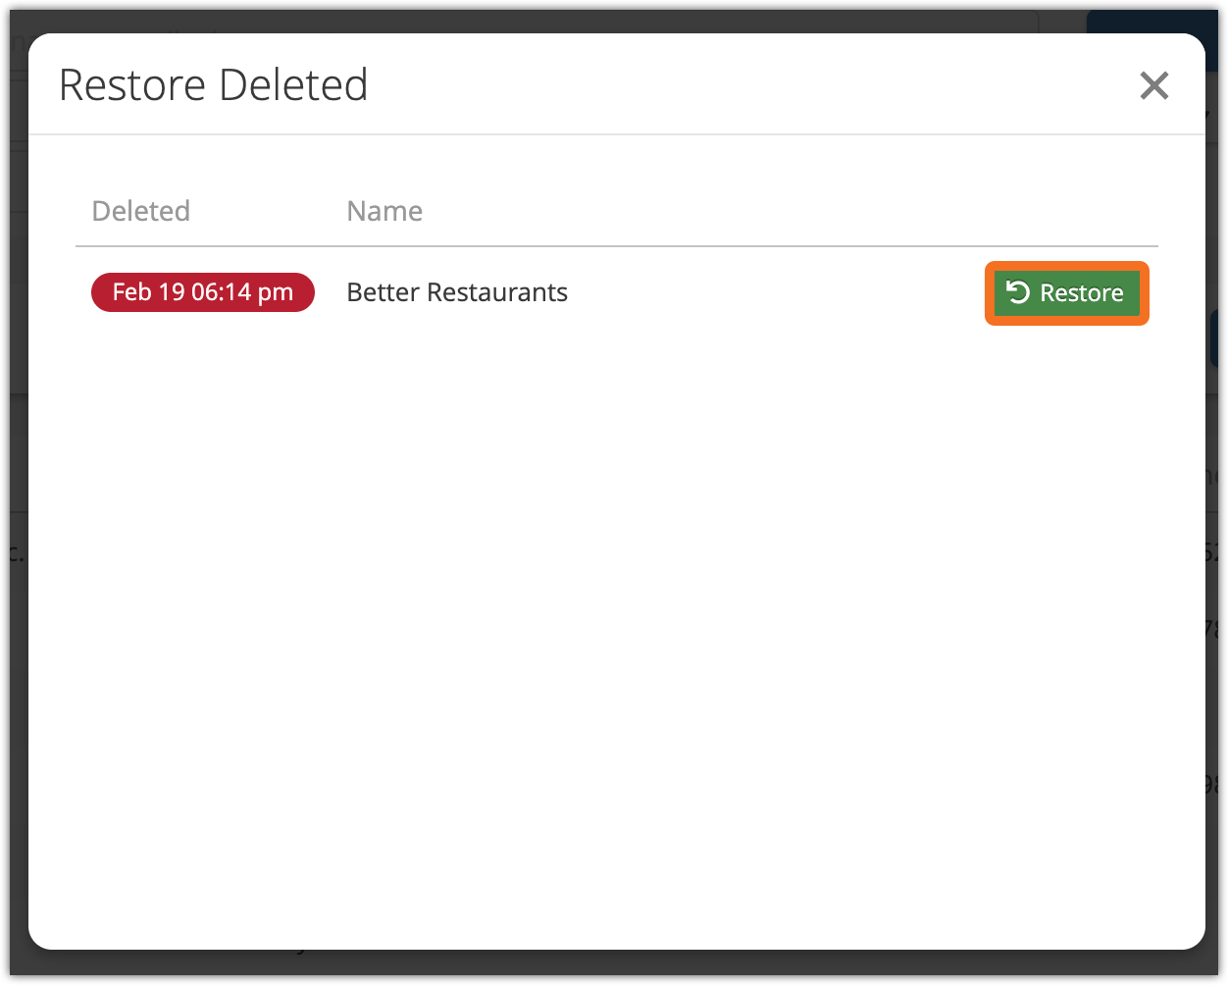Click the circular arrow restore icon
Viewport: 1228px width, 985px height.
[x=1018, y=292]
